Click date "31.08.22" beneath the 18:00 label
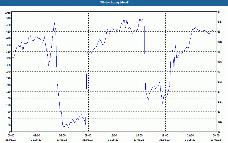 point(164,140)
